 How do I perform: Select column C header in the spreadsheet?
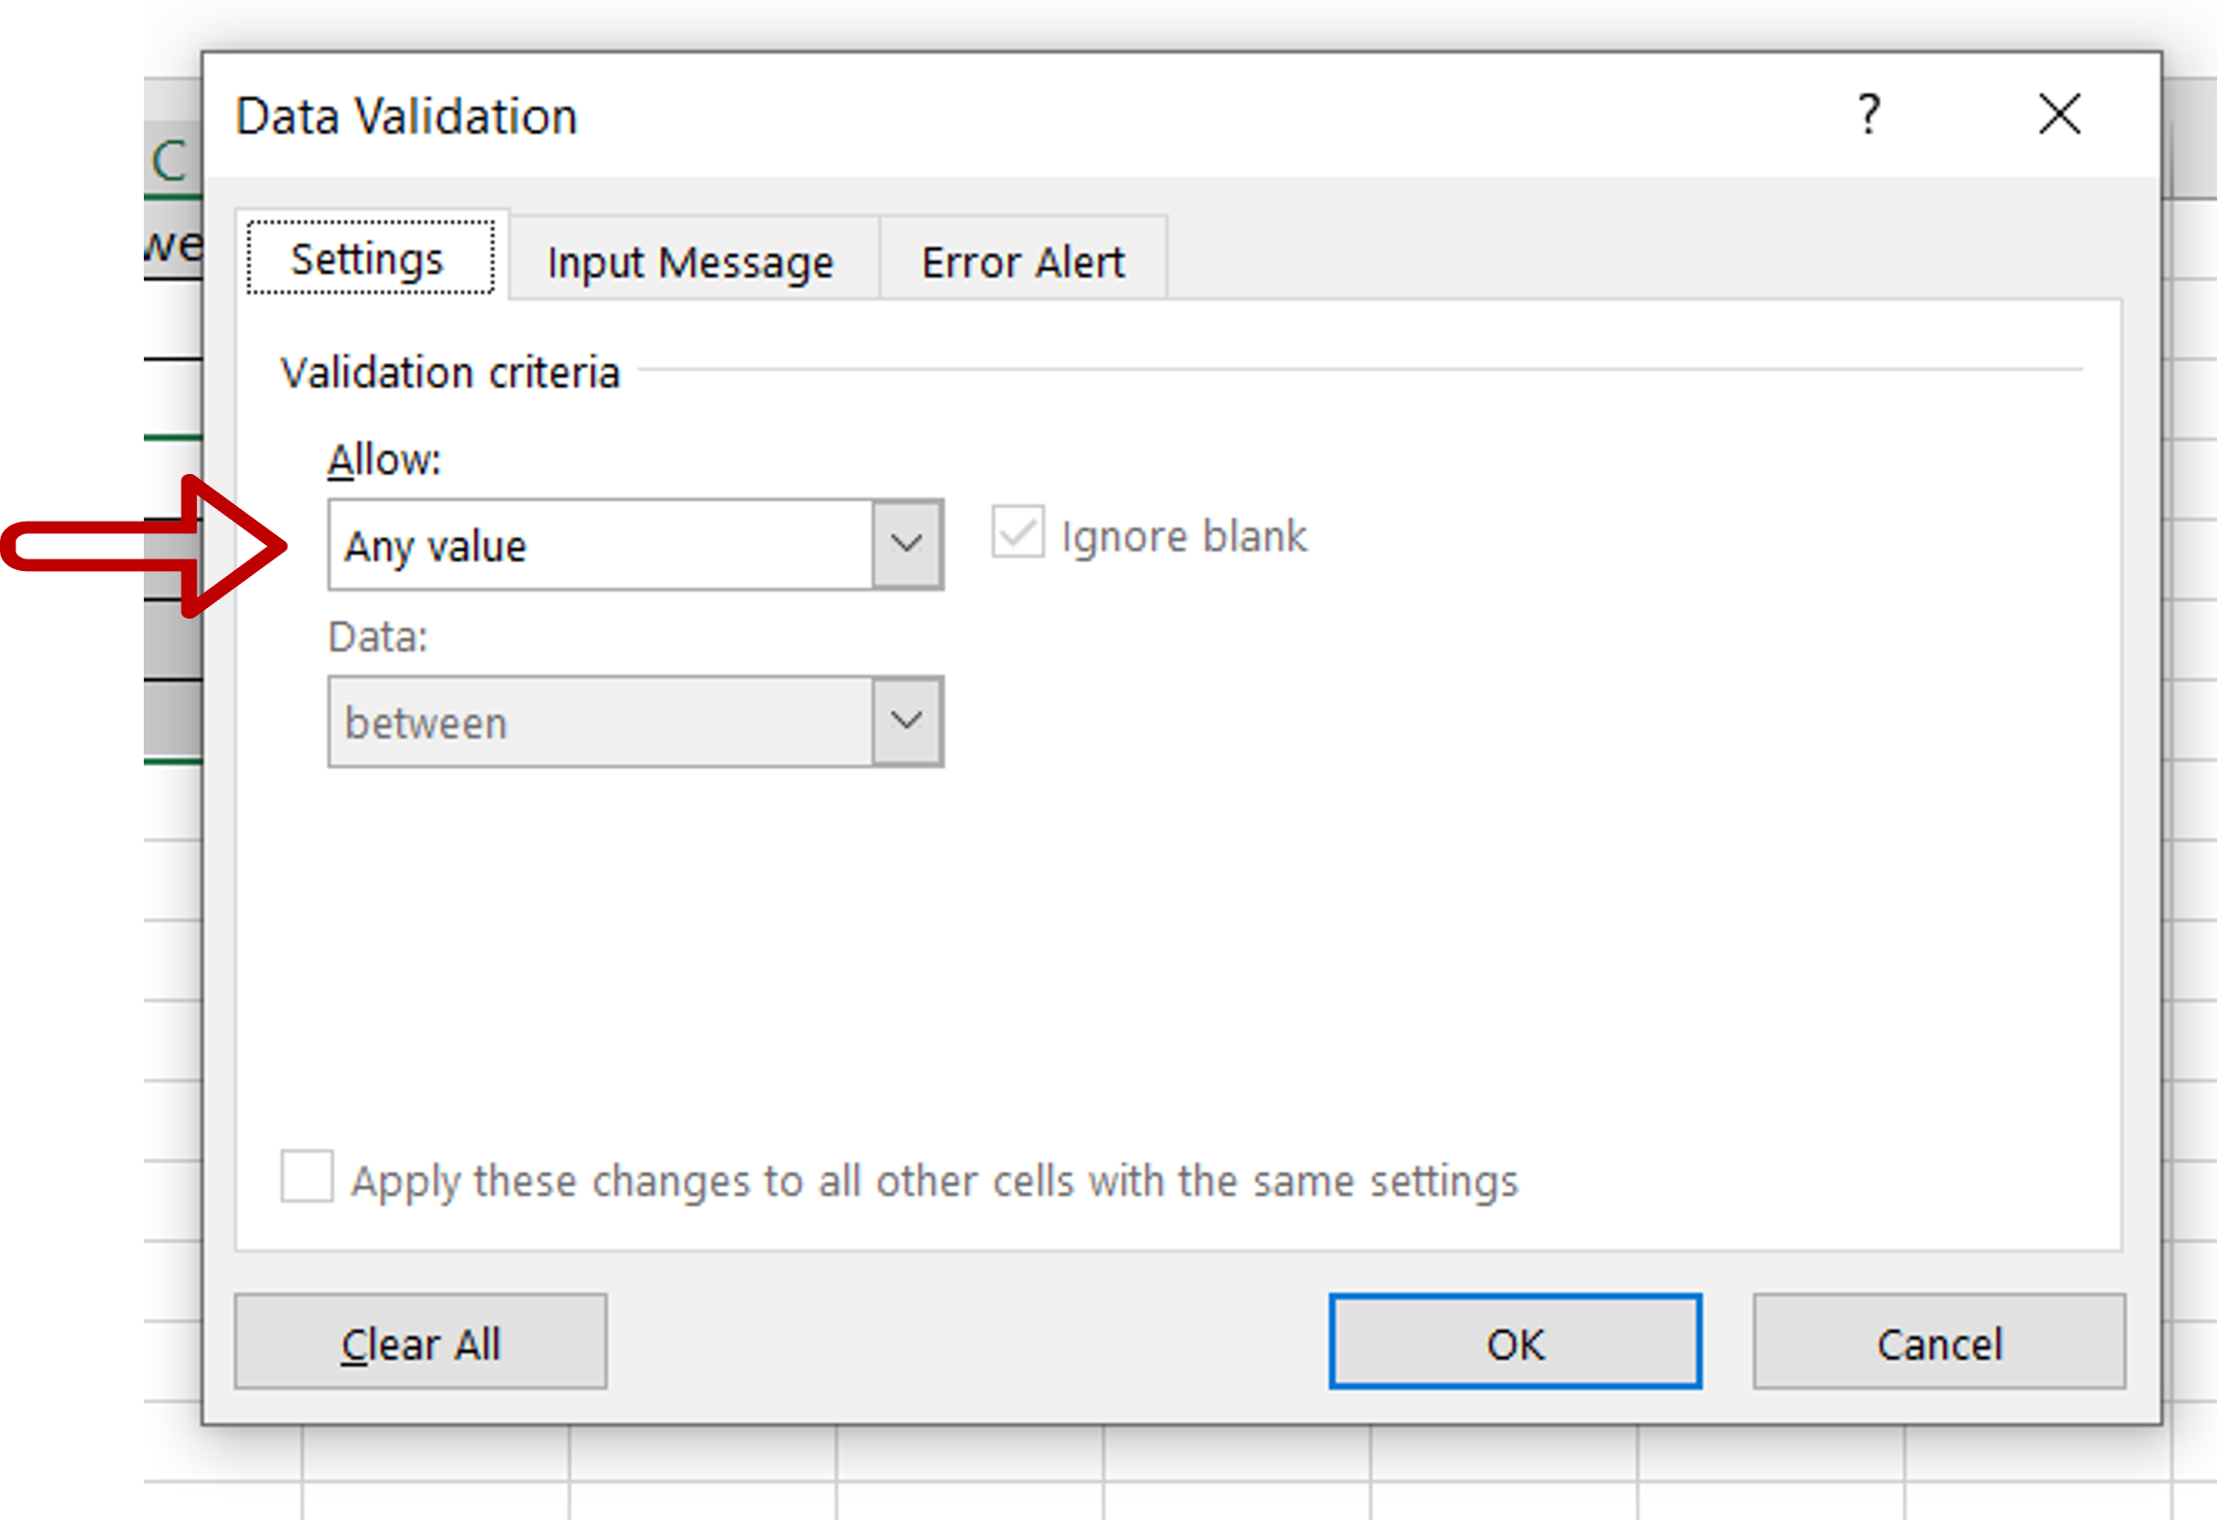click(172, 159)
